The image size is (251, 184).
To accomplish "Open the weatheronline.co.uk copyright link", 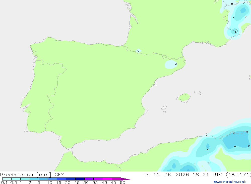I will point(230,182).
